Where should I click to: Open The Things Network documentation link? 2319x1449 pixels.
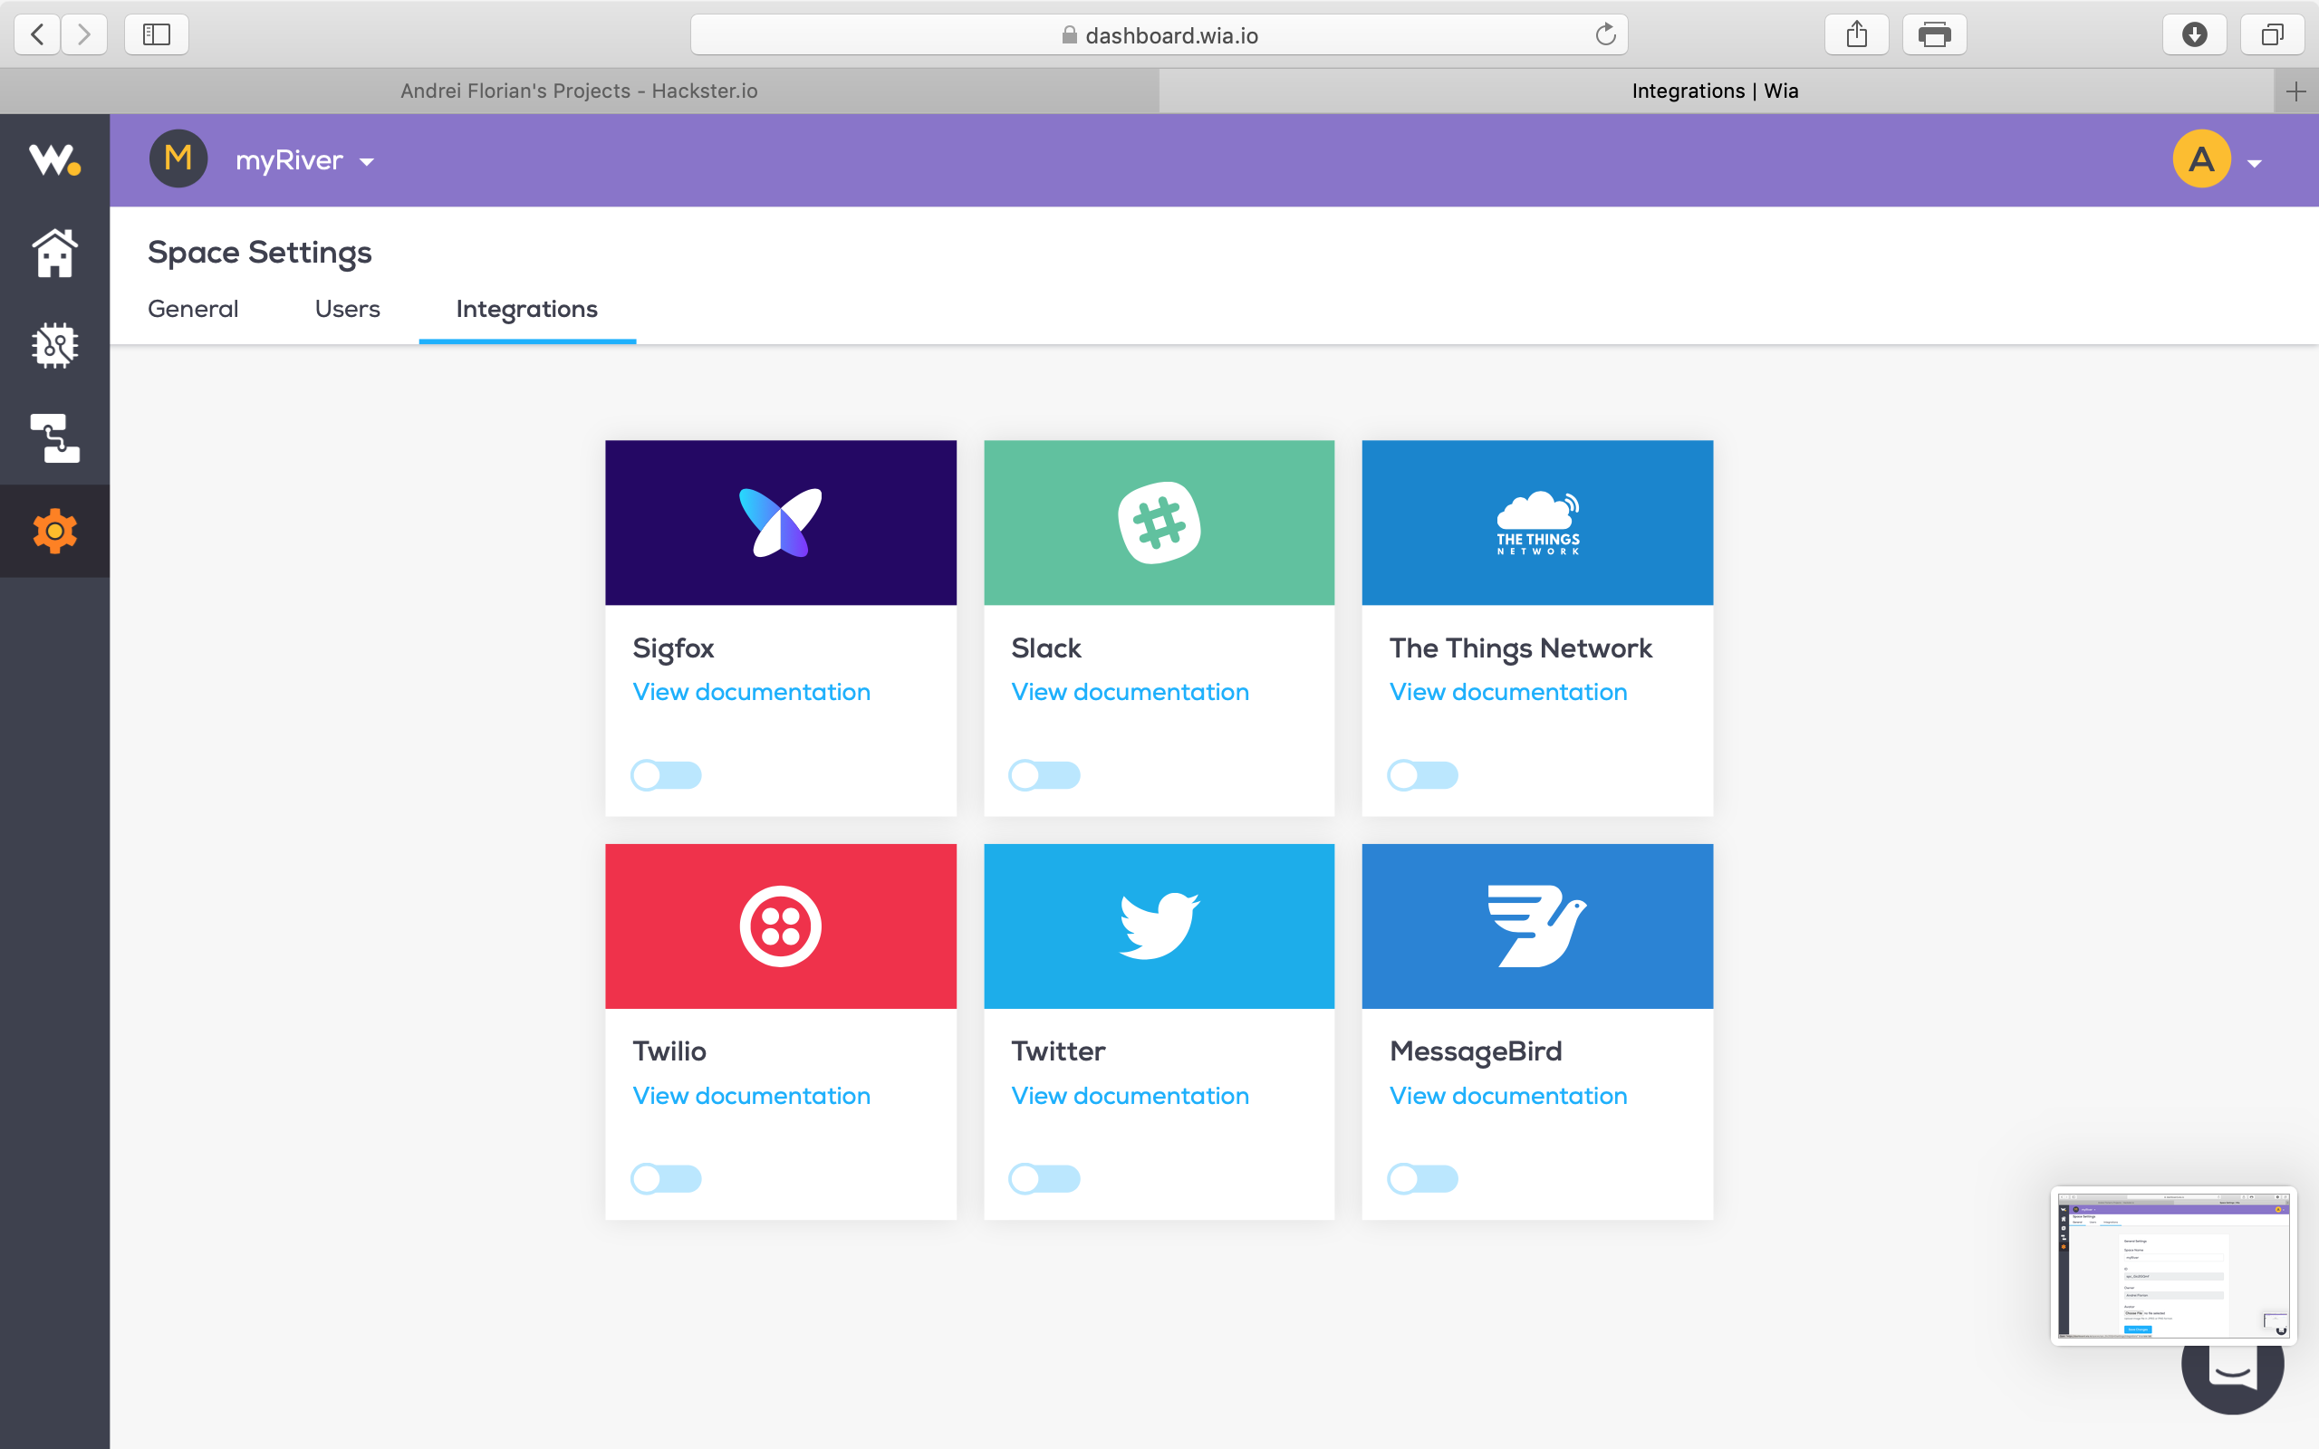tap(1507, 692)
